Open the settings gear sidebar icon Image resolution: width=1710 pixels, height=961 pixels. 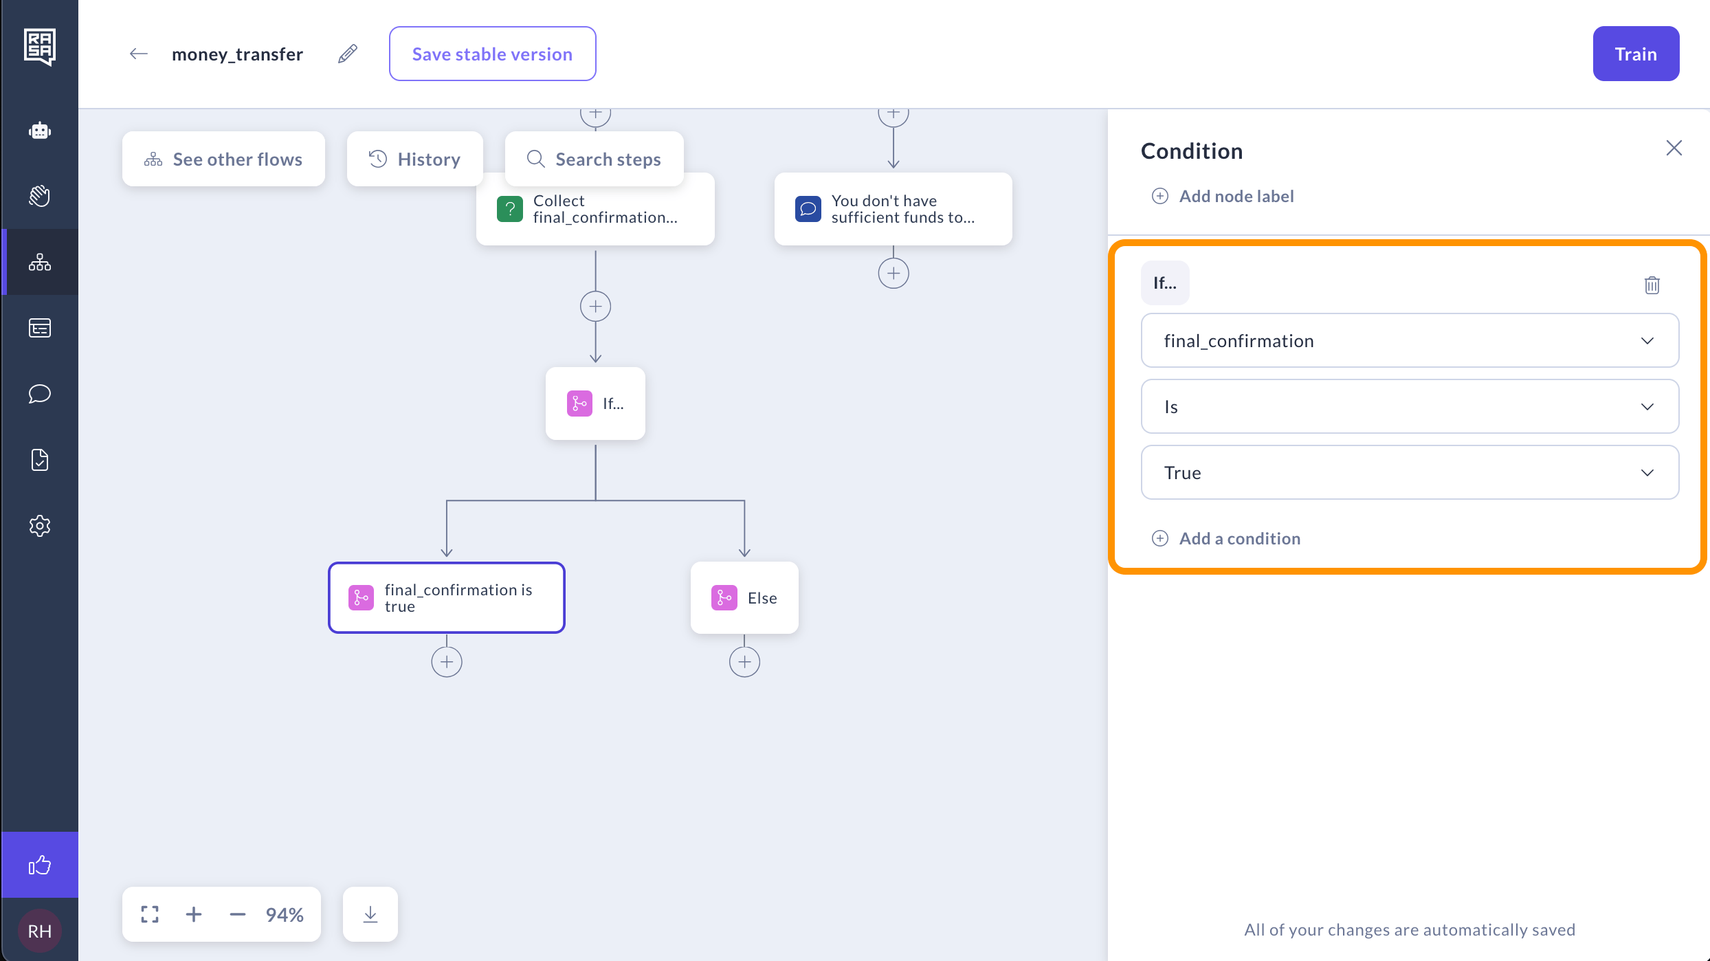pos(40,526)
